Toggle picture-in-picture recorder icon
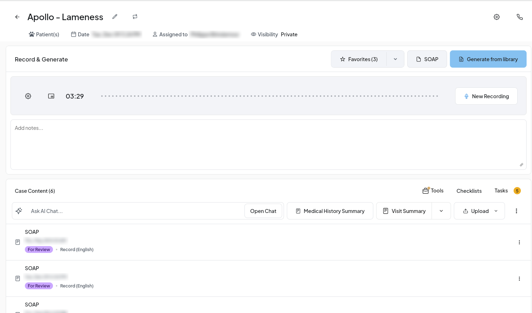 pos(51,96)
